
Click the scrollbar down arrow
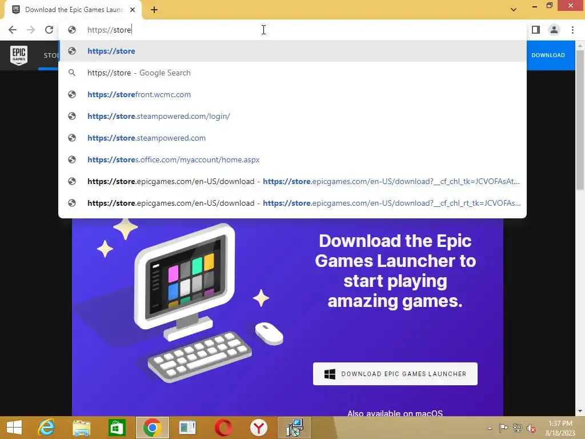click(x=580, y=412)
